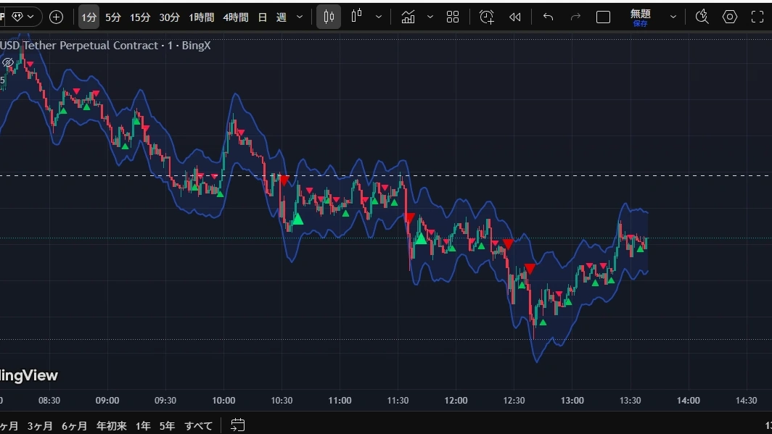Start bar replay with the rewind icon

[x=515, y=17]
